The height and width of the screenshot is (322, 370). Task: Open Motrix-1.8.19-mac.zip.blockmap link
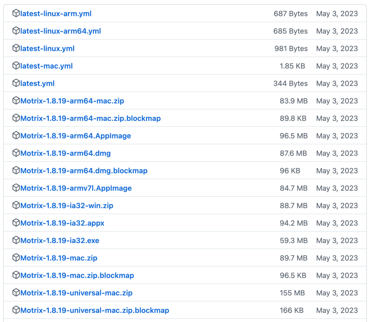pyautogui.click(x=77, y=276)
